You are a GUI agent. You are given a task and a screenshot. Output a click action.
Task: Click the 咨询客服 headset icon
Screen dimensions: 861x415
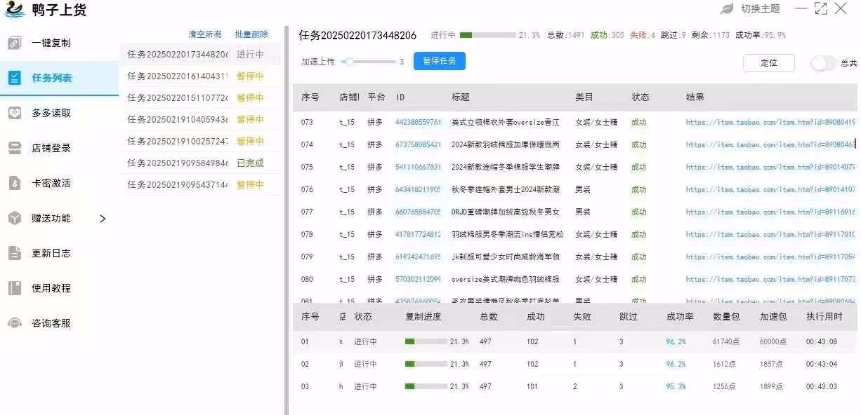(15, 323)
